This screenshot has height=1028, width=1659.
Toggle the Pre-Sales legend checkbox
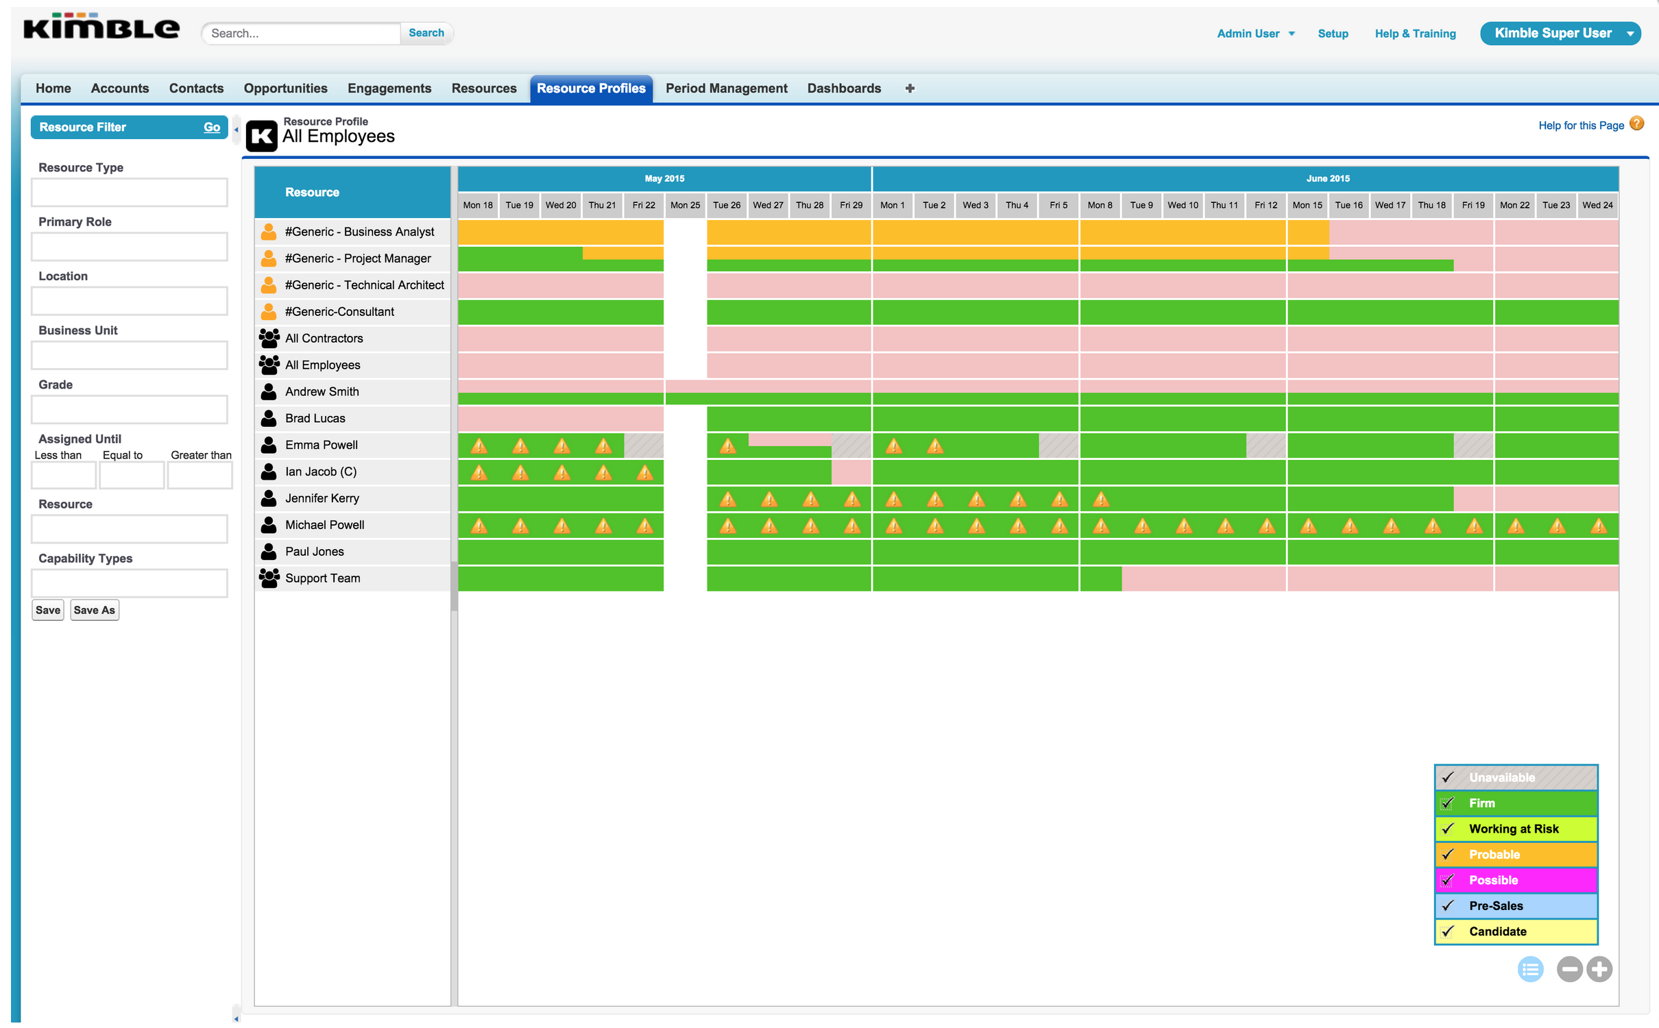click(1447, 905)
